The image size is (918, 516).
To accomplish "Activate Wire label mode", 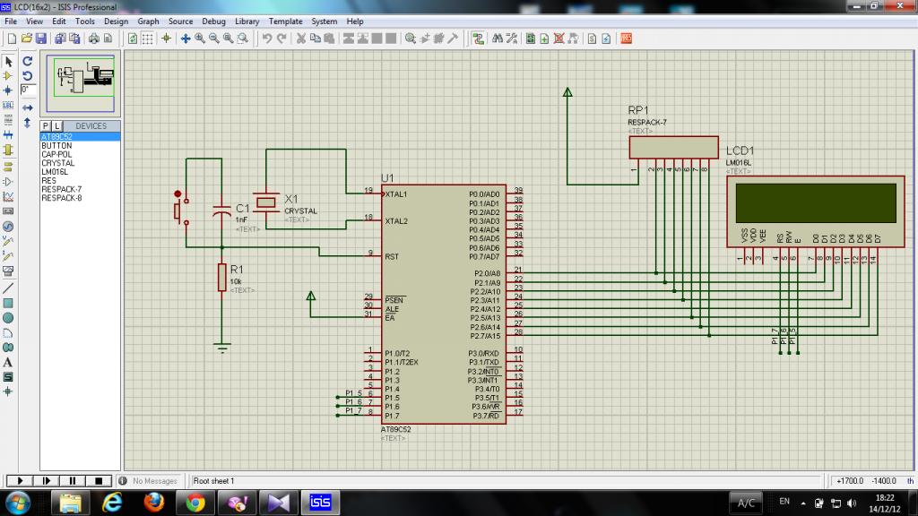I will coord(8,106).
